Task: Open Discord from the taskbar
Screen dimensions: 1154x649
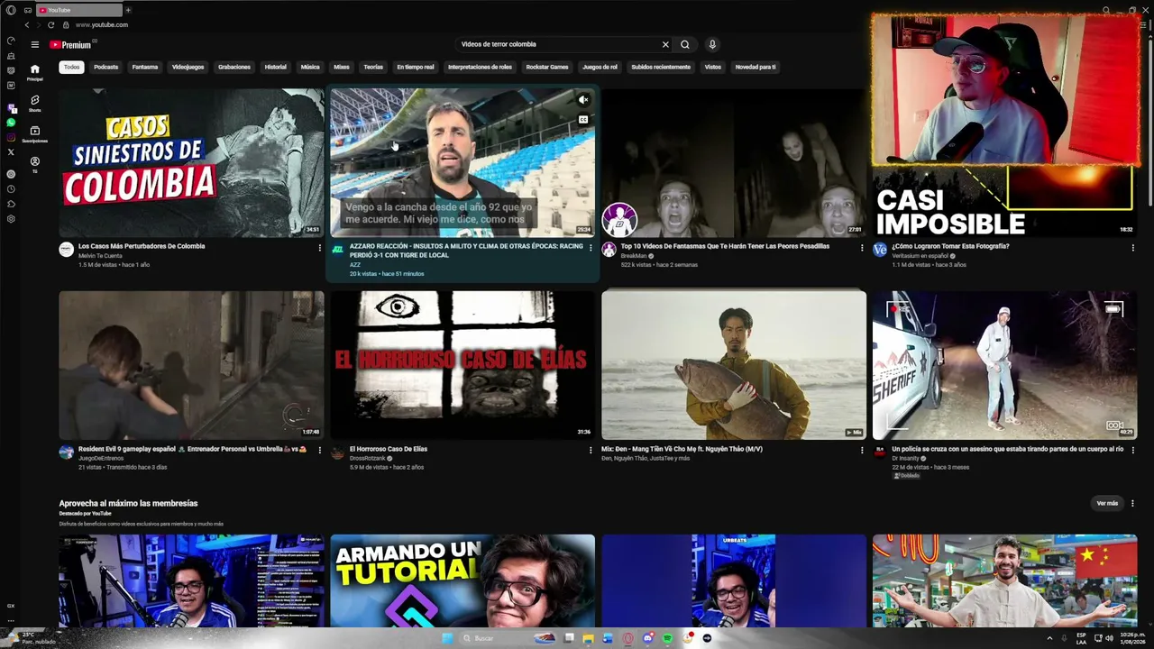Action: 647,638
